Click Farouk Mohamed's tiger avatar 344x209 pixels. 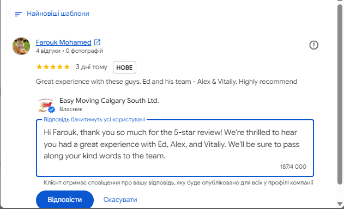[21, 46]
